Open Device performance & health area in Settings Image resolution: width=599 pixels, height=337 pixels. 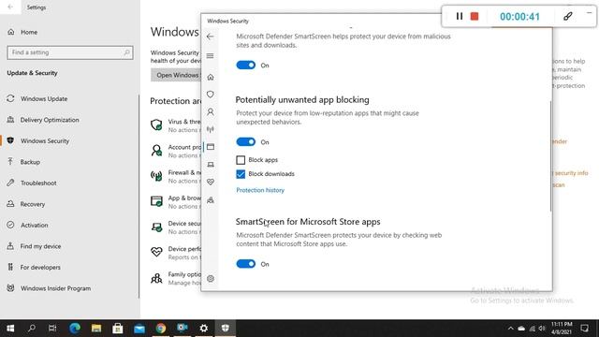coord(175,253)
